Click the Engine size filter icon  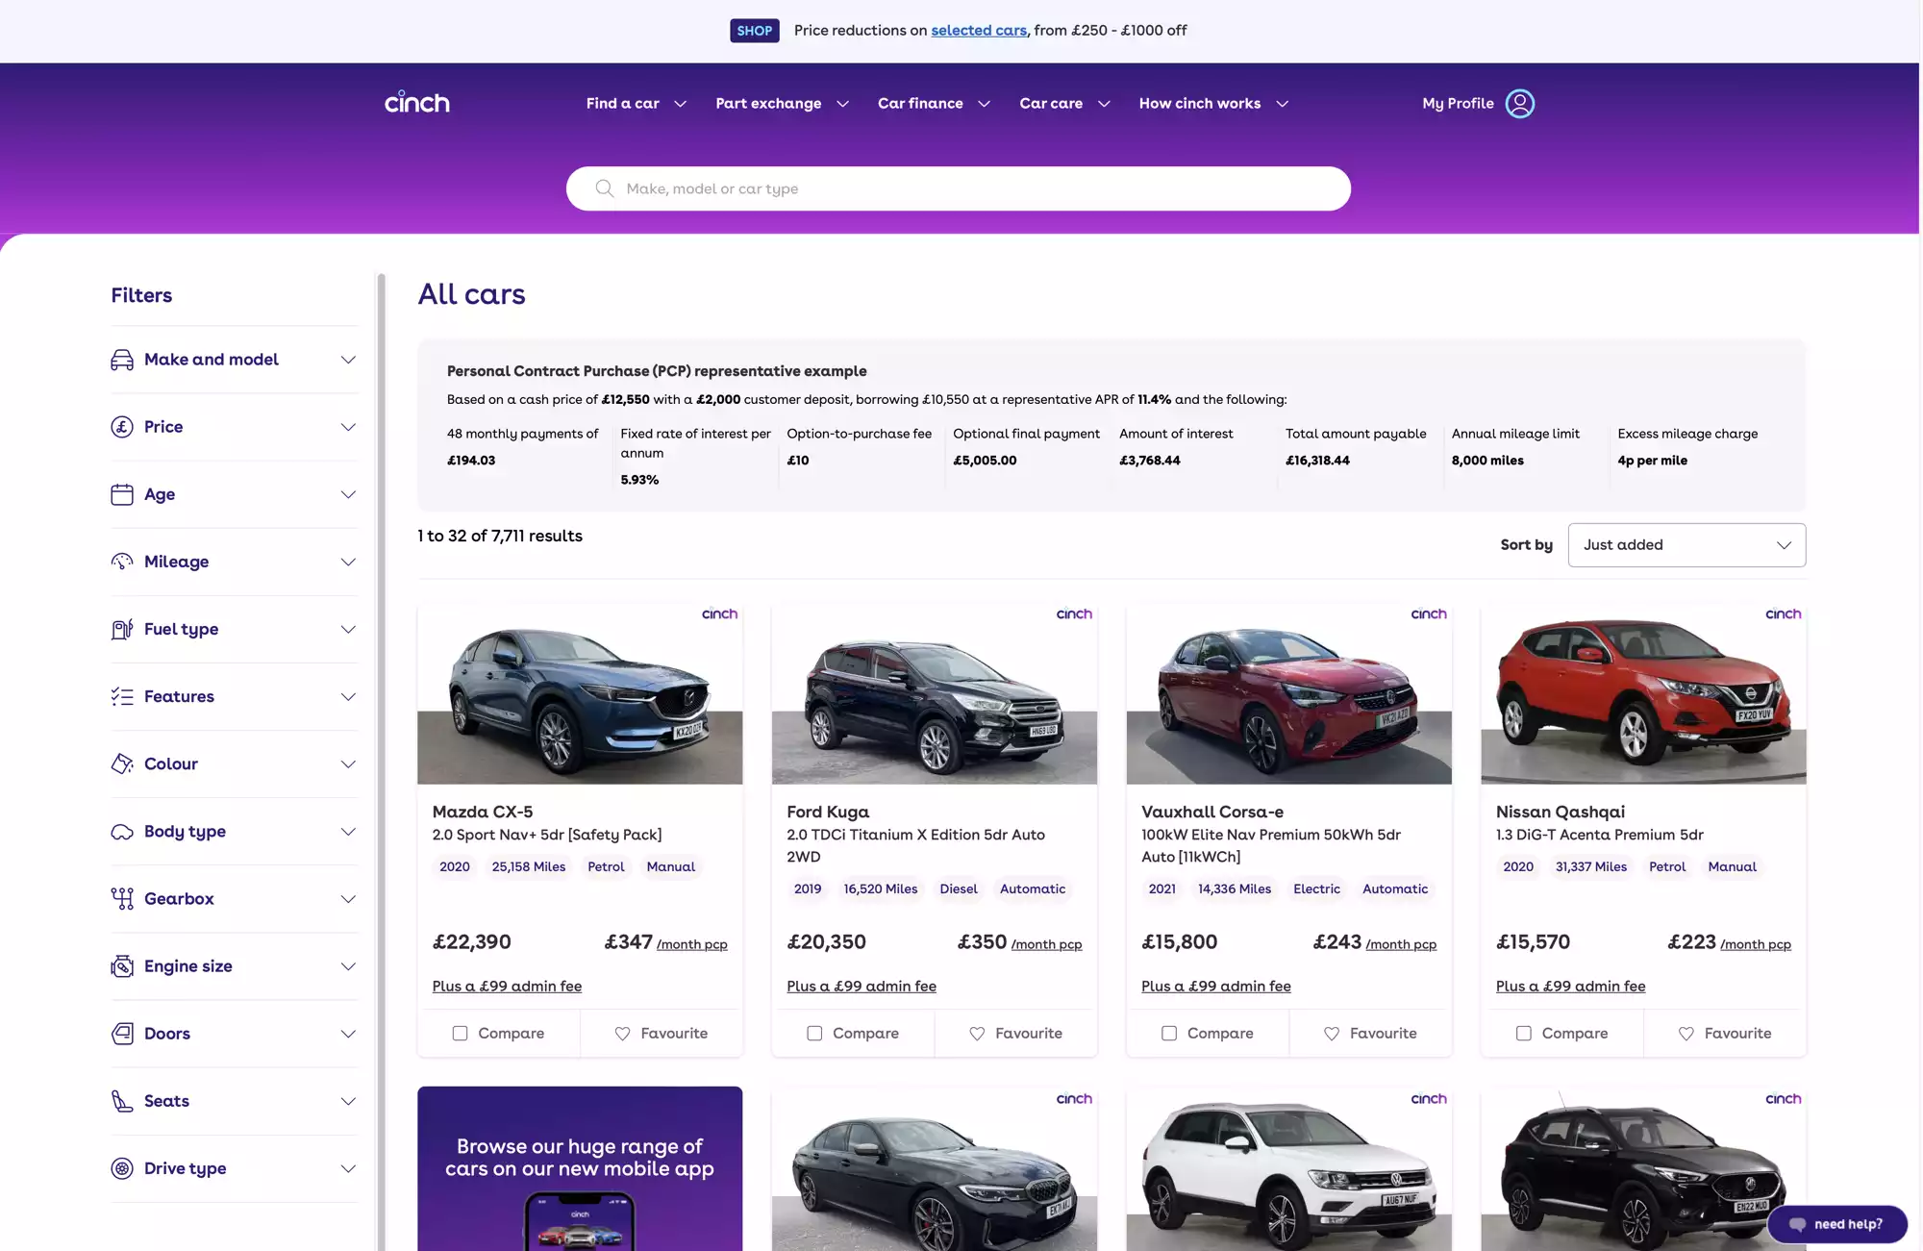pos(122,966)
